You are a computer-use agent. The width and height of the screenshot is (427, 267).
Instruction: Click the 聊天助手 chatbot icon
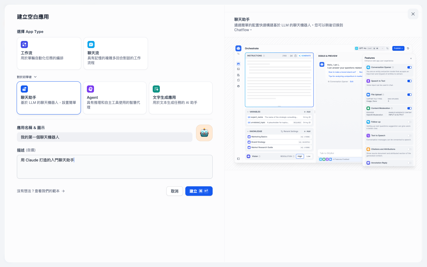pos(24,89)
